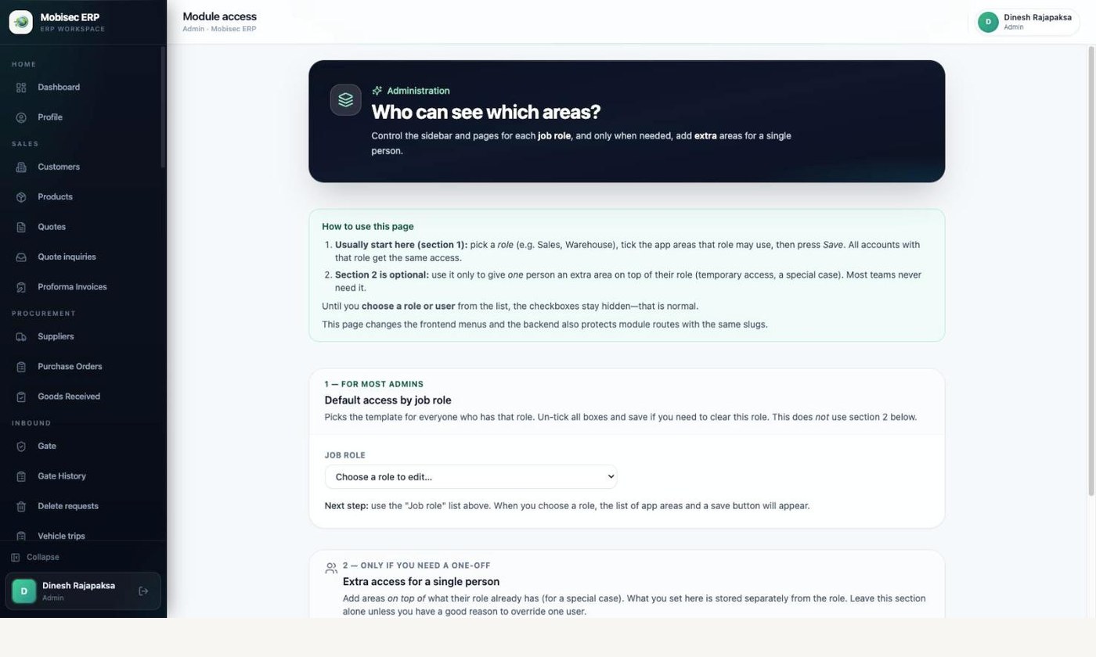Click the Quote inquiries envelope icon
The image size is (1096, 657).
coord(21,257)
